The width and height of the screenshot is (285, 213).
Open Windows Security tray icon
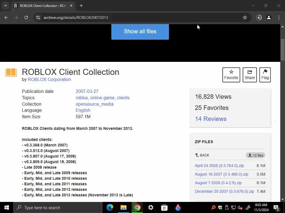coord(220,207)
